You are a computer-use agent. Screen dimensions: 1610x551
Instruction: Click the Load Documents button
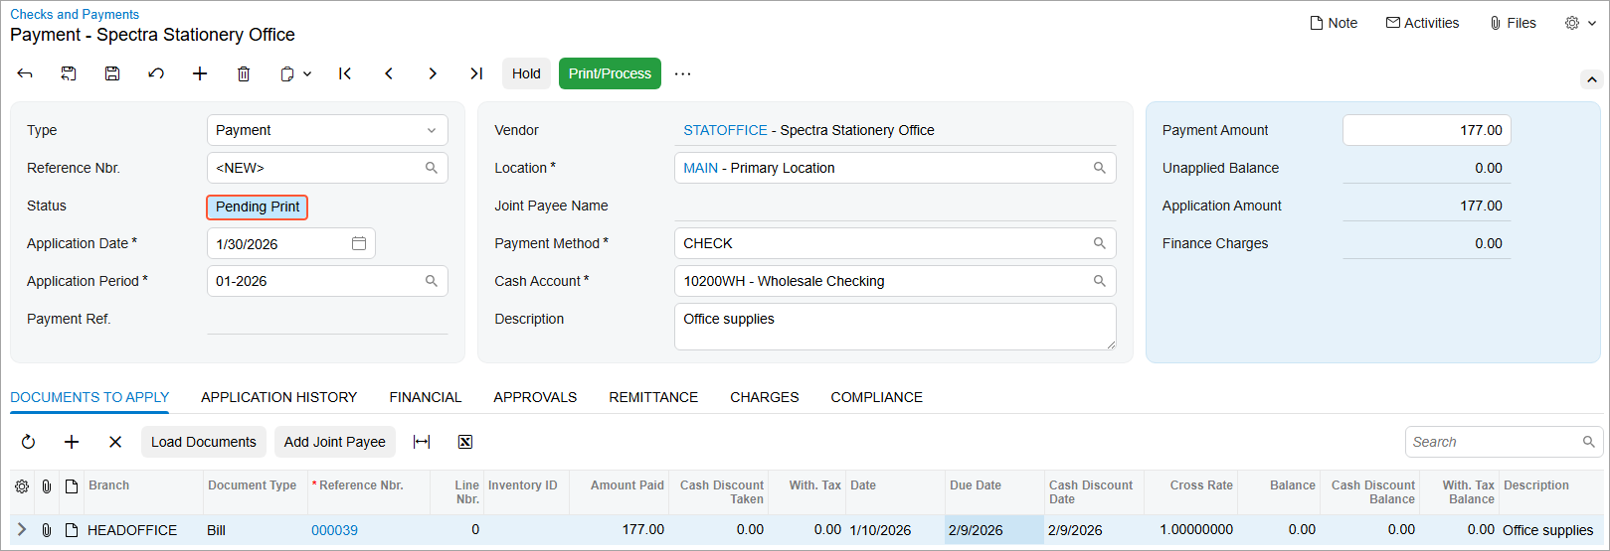click(x=203, y=442)
